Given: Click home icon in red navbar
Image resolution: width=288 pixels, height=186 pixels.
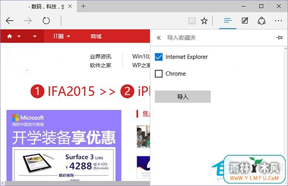Looking at the screenshot, I should coord(10,36).
